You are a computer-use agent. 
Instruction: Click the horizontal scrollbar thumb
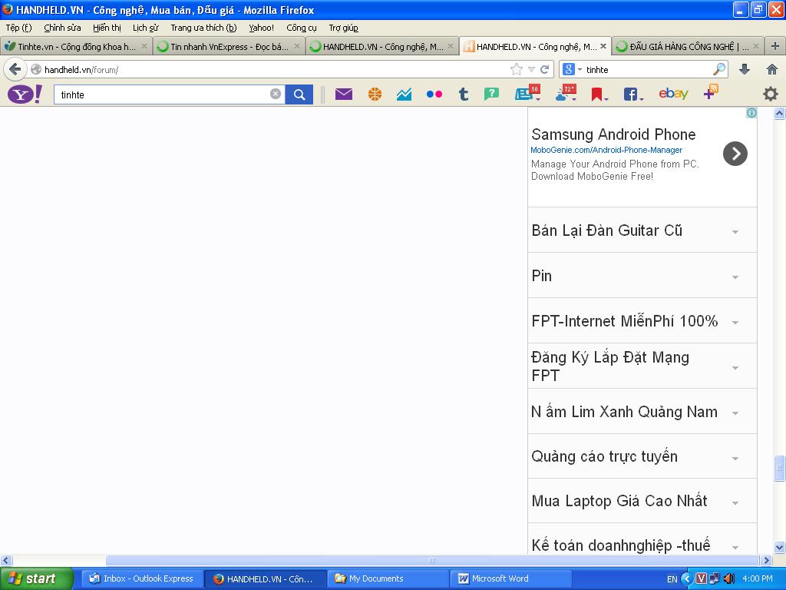(431, 561)
